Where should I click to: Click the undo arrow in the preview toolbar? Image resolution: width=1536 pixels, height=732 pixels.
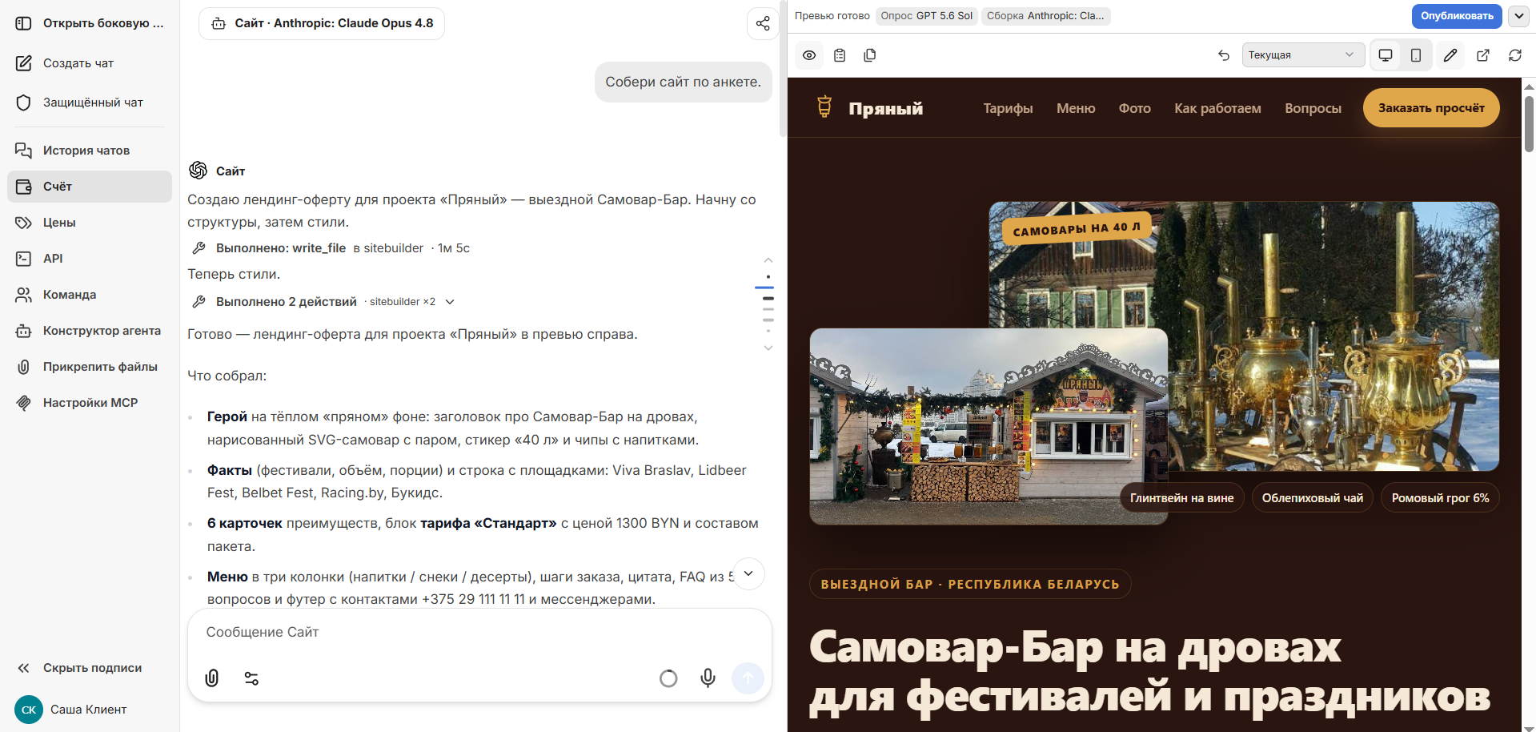pos(1224,55)
